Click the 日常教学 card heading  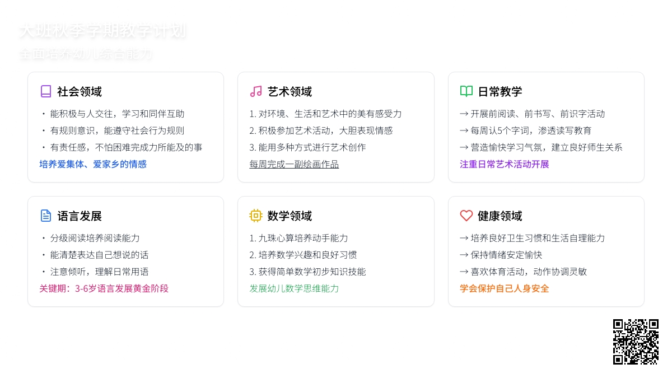pyautogui.click(x=500, y=91)
